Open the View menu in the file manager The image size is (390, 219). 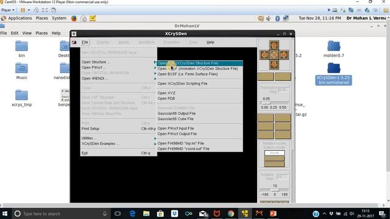tap(27, 33)
